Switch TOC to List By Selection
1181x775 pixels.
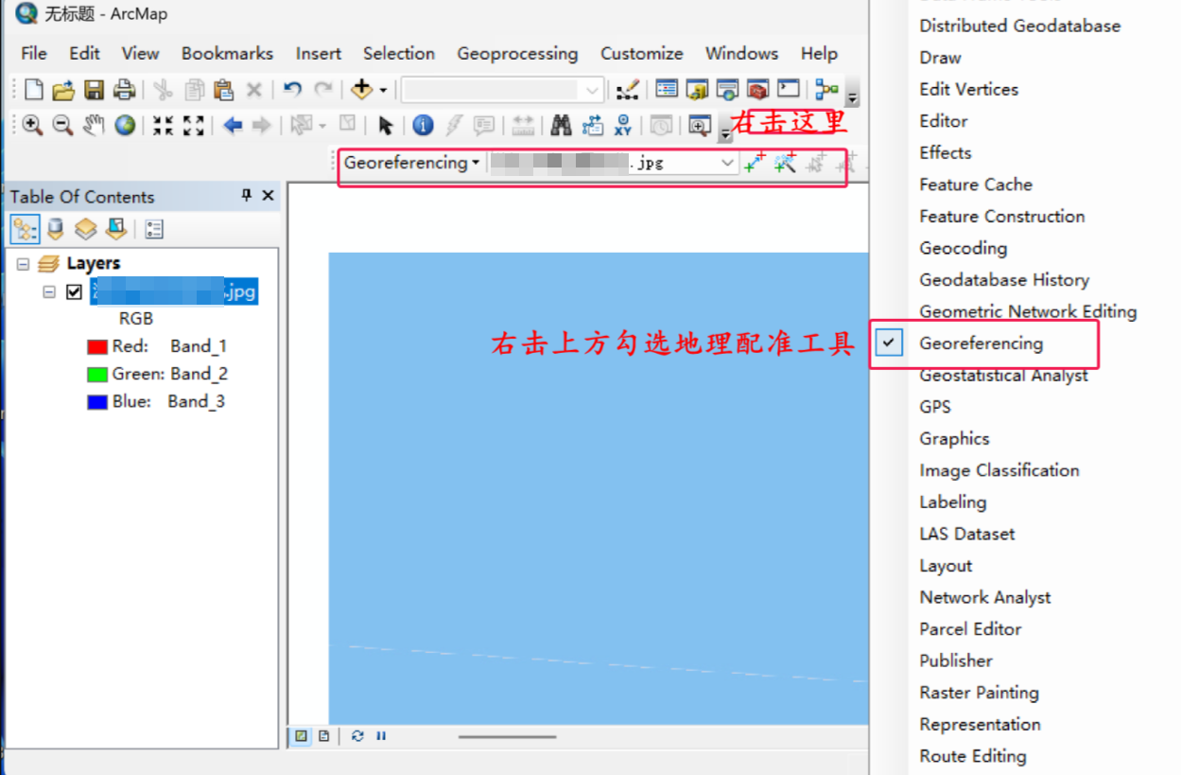[116, 229]
